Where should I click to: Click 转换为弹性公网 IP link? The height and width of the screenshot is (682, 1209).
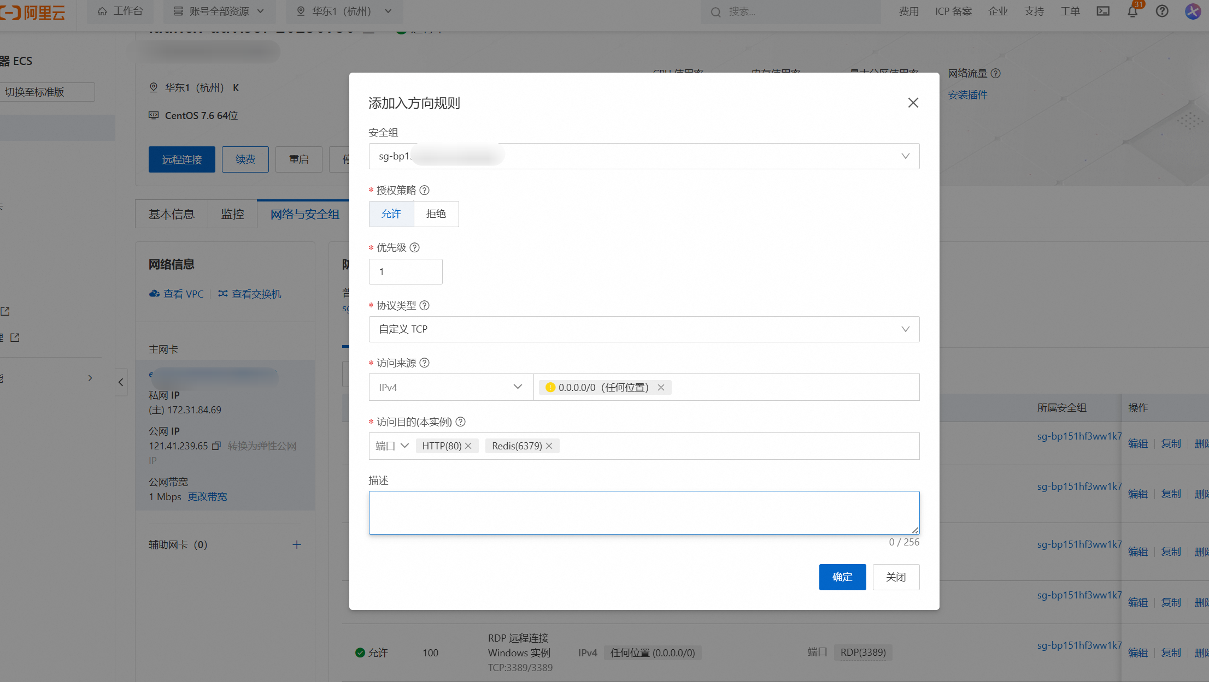coord(223,453)
